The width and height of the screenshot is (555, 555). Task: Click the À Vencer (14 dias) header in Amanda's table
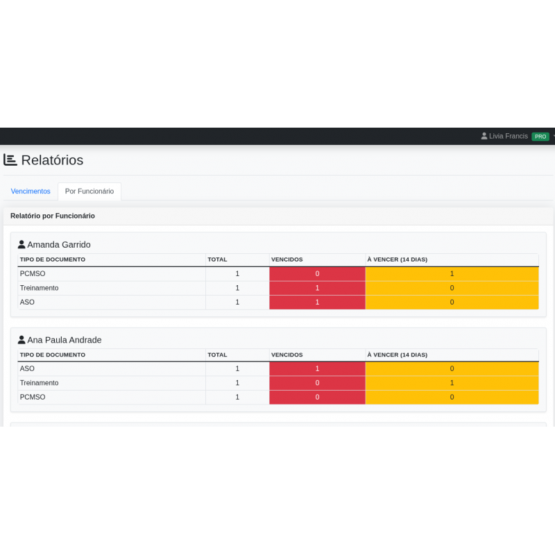[x=397, y=259]
